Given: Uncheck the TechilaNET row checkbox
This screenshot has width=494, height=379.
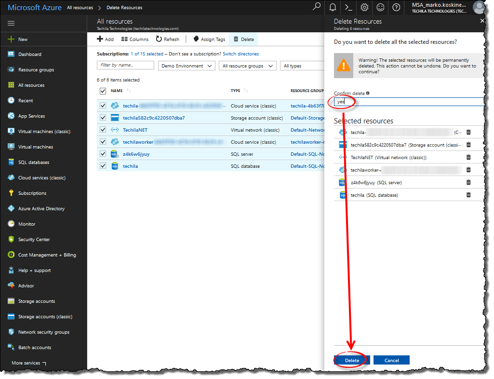Looking at the screenshot, I should coord(103,130).
